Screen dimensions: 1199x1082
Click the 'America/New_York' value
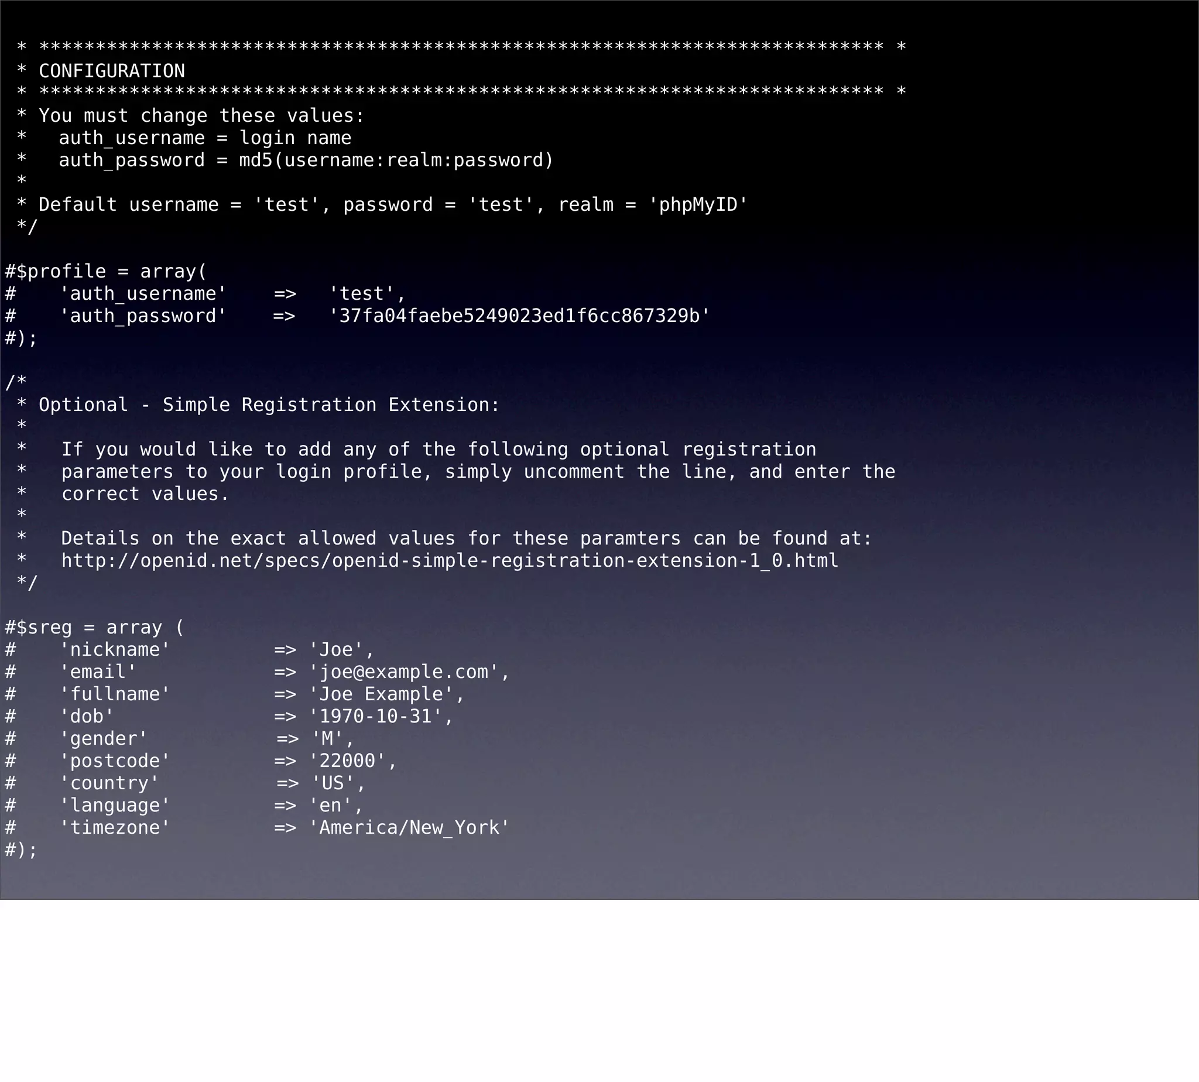click(x=410, y=828)
